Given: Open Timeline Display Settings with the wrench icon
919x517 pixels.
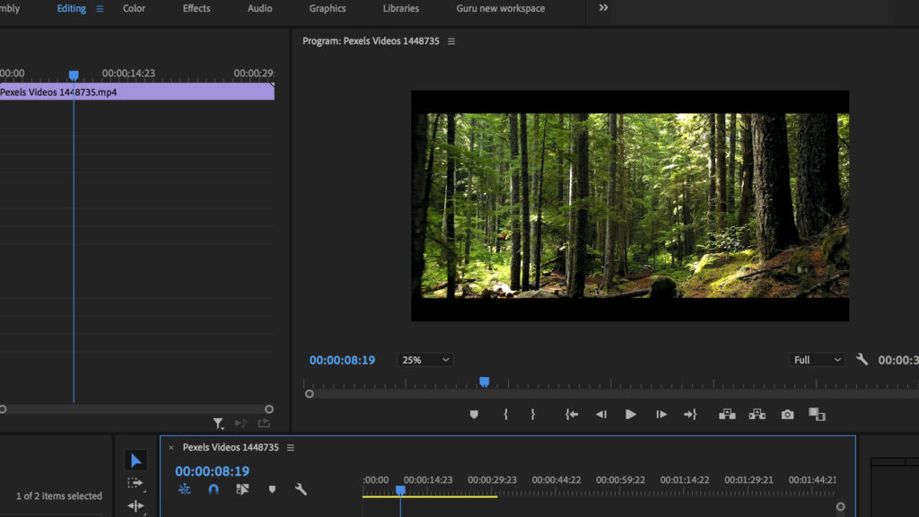Looking at the screenshot, I should click(x=302, y=489).
